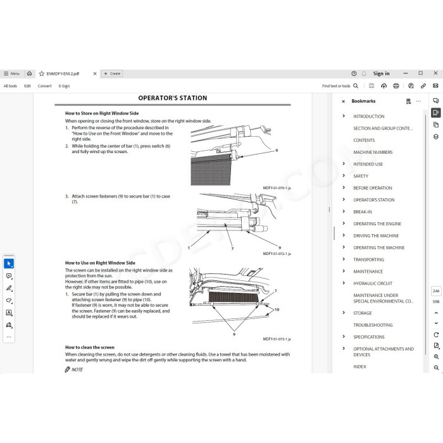Expand the BEFORE OPERATION bookmark

coord(344,187)
